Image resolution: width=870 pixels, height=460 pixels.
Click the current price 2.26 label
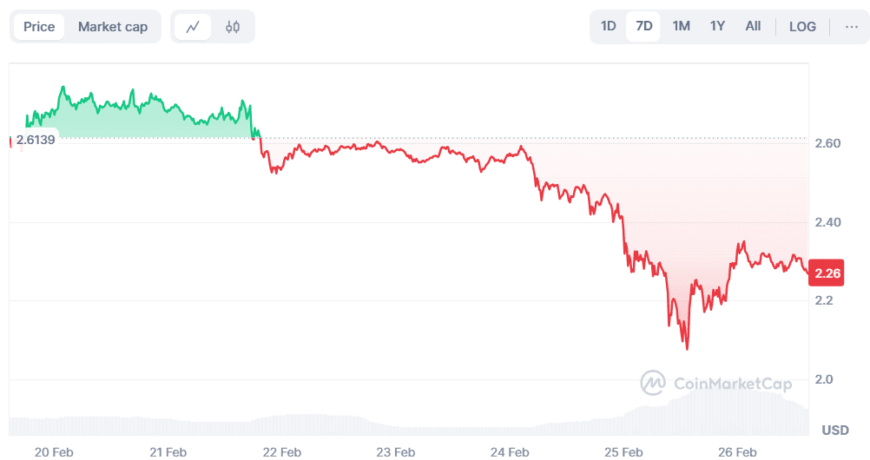[827, 273]
